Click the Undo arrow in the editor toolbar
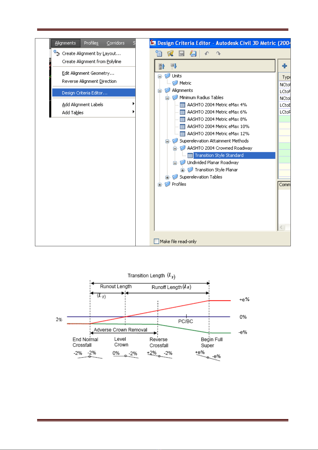 (x=207, y=53)
